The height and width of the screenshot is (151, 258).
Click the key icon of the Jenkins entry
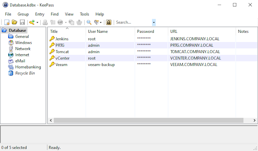tap(52, 38)
